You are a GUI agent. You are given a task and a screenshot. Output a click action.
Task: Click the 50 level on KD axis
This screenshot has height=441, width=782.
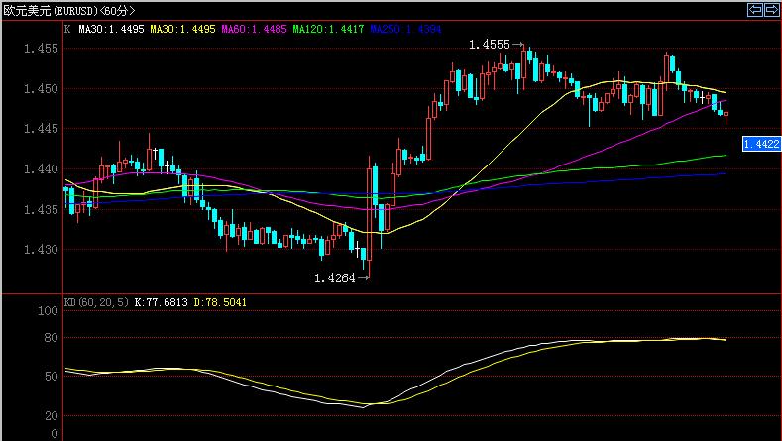pos(51,377)
